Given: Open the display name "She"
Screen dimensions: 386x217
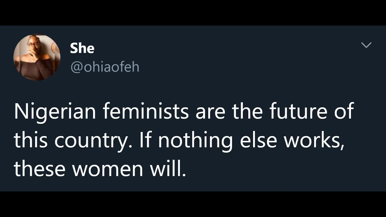Looking at the screenshot, I should click(x=82, y=48).
